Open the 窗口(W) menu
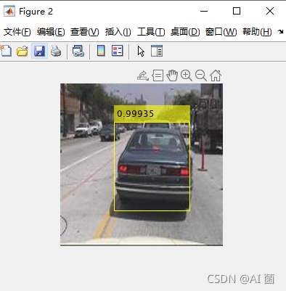This screenshot has width=286, height=291. pyautogui.click(x=221, y=32)
